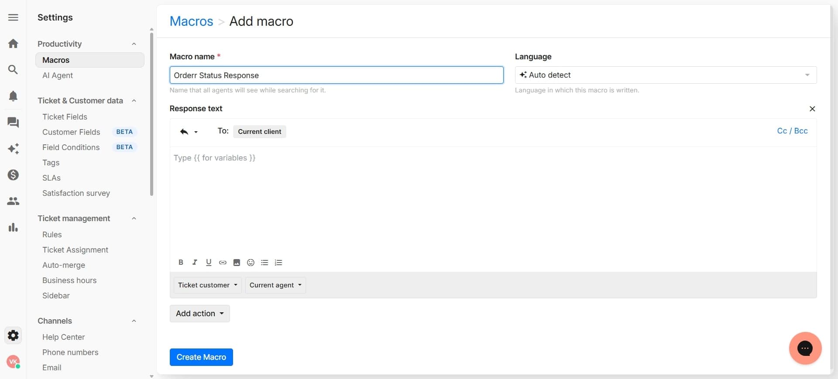Open user avatar VK profile

(13, 362)
